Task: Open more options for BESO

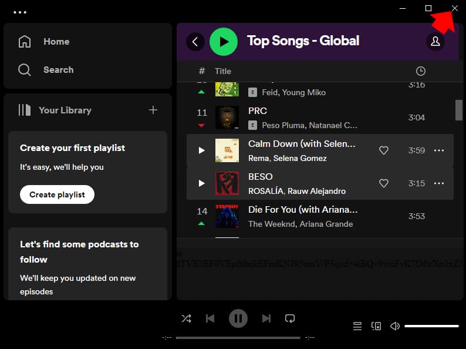Action: (439, 183)
